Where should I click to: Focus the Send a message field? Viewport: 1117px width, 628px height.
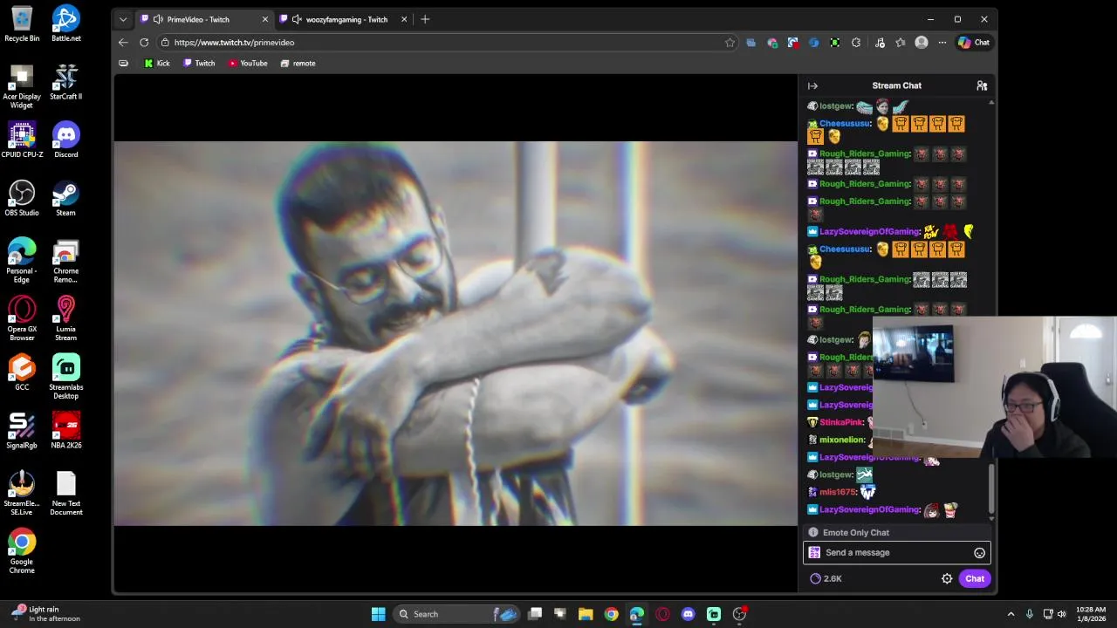coord(897,553)
